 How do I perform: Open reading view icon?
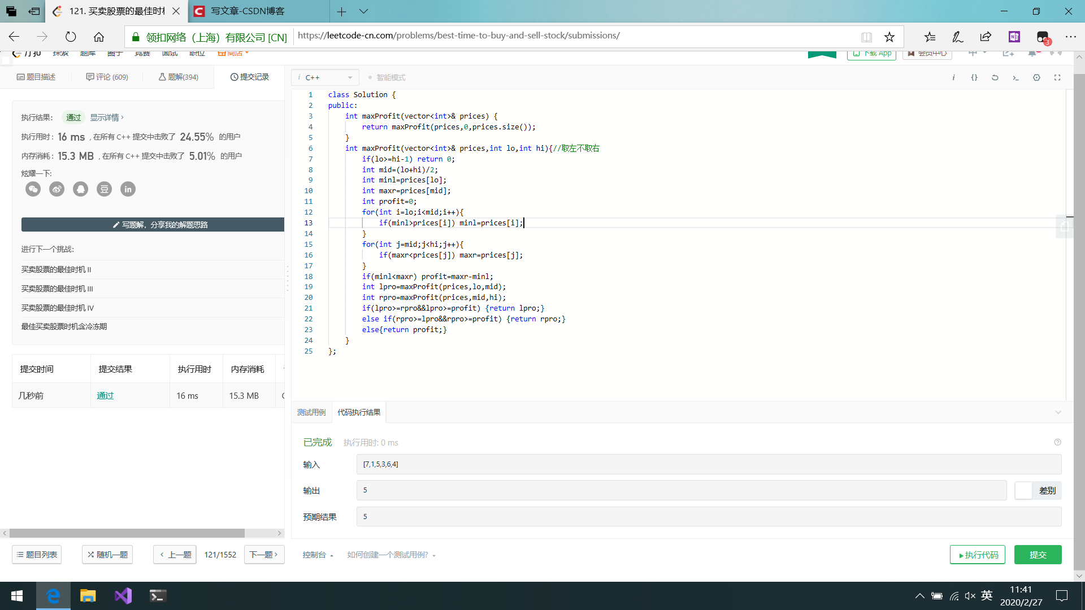pyautogui.click(x=866, y=37)
